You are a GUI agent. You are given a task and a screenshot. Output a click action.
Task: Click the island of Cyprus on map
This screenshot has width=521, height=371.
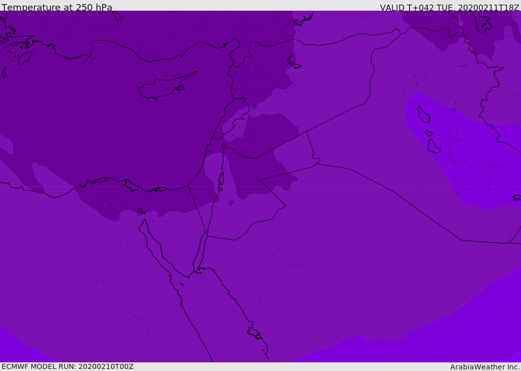tap(167, 86)
